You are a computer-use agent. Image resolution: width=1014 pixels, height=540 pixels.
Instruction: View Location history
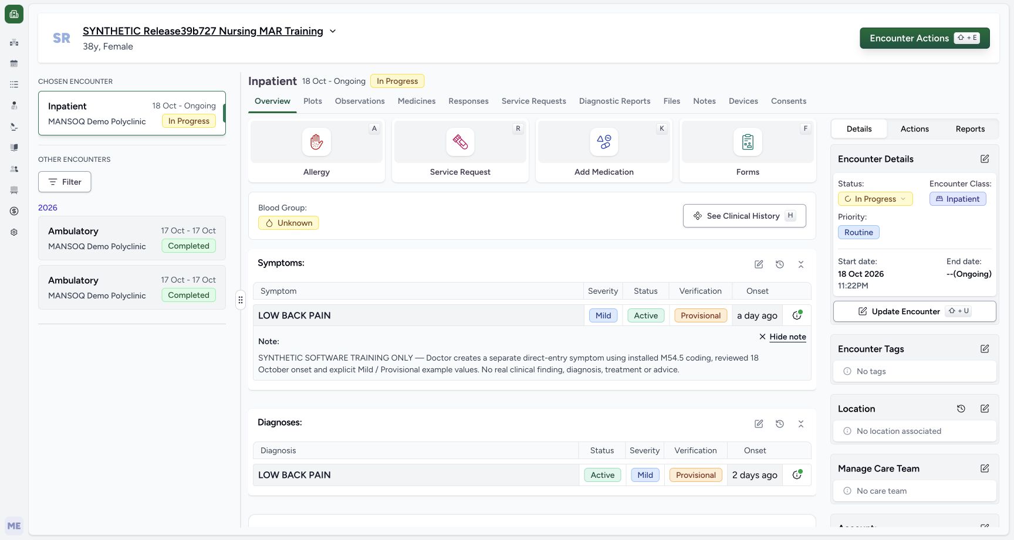tap(961, 409)
